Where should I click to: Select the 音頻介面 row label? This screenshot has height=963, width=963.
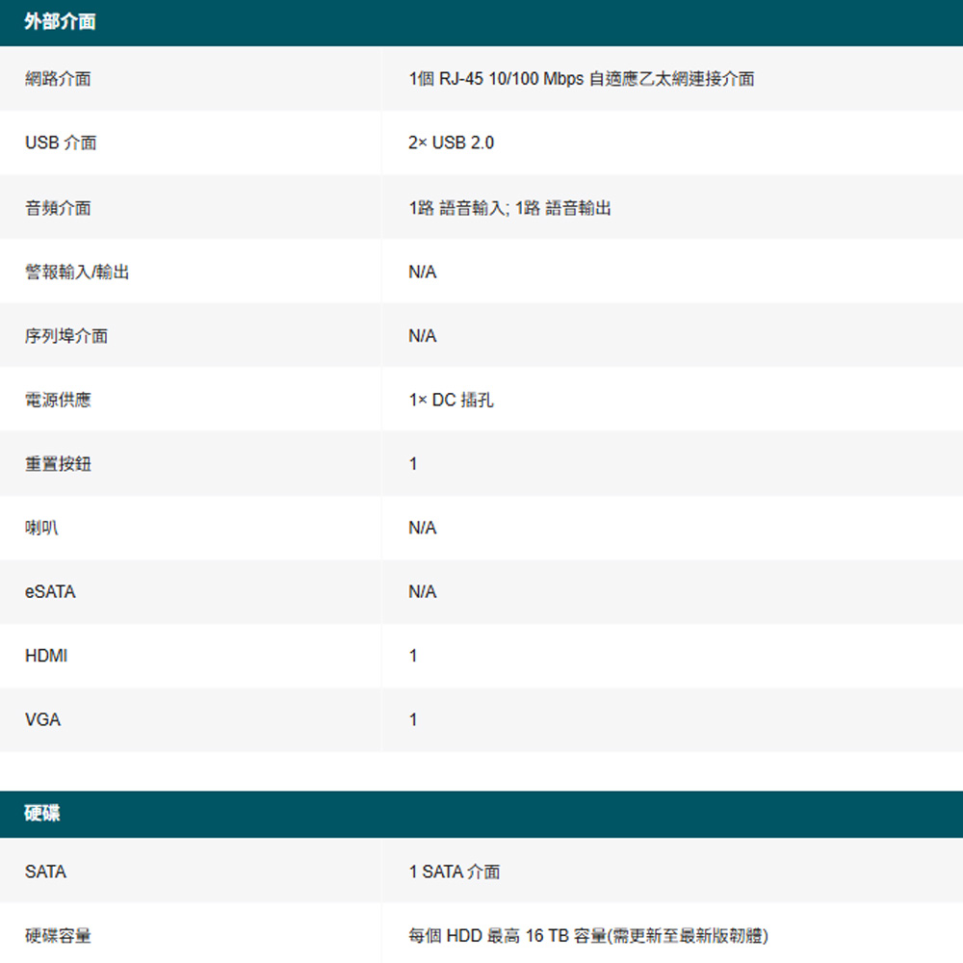coord(58,207)
